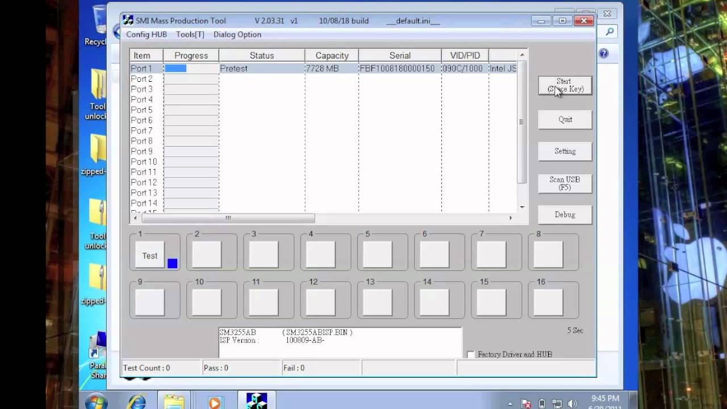Click the port list scroll-up arrow

522,55
